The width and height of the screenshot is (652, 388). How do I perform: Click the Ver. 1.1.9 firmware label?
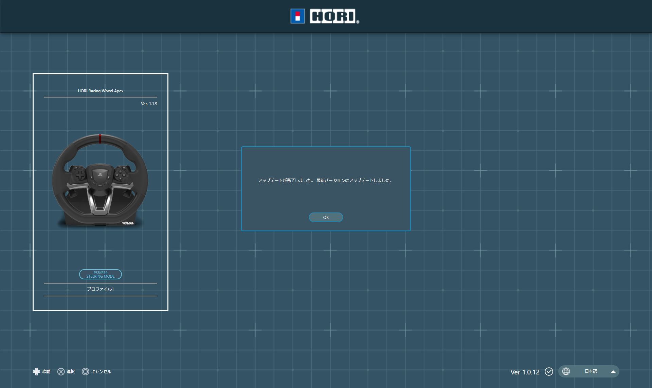[x=149, y=104]
